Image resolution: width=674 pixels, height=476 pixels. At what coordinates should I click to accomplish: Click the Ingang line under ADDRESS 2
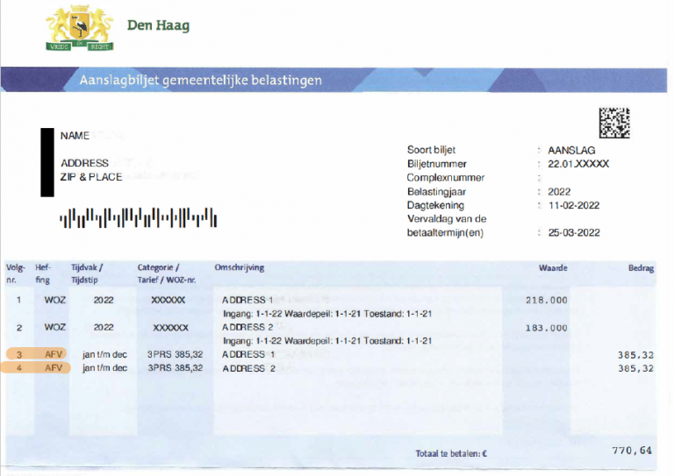click(x=327, y=341)
